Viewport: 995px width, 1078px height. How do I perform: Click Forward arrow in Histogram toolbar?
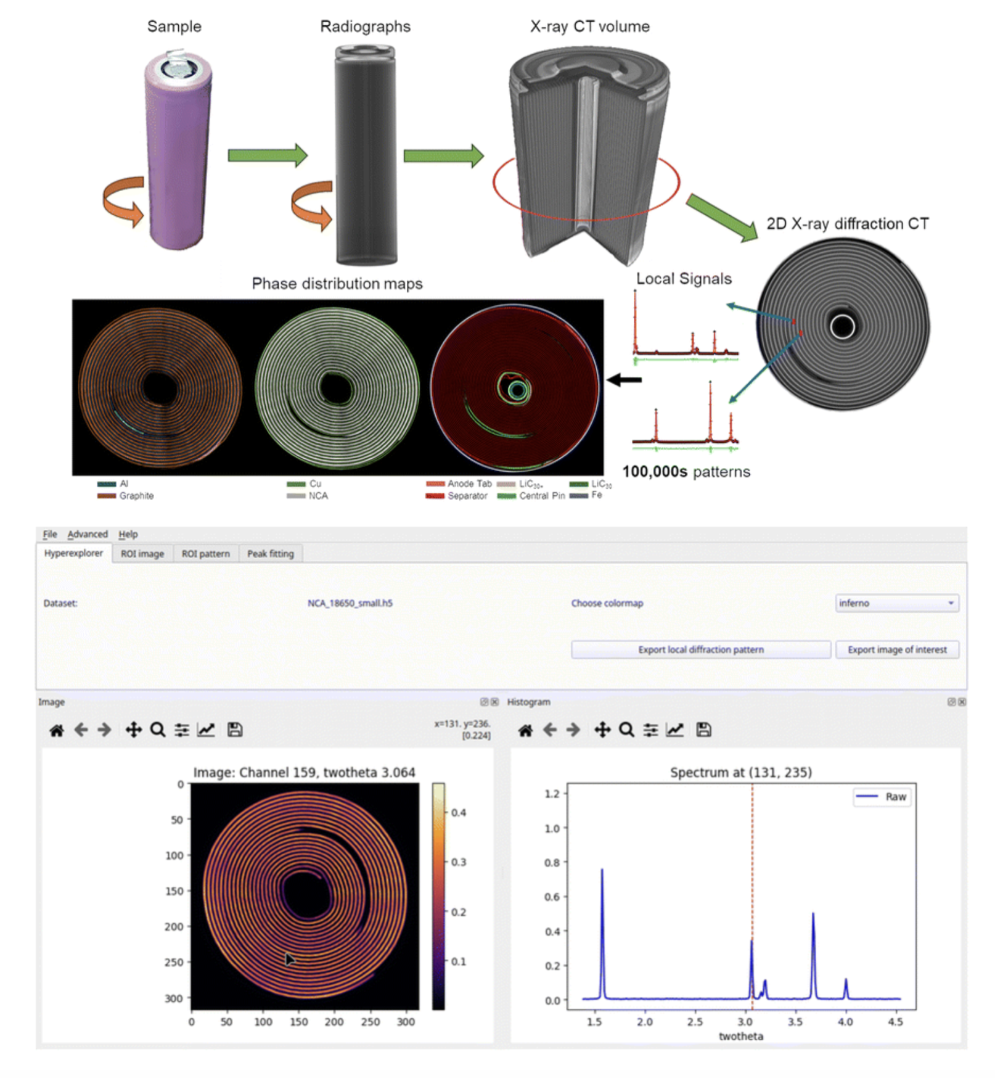pos(573,730)
